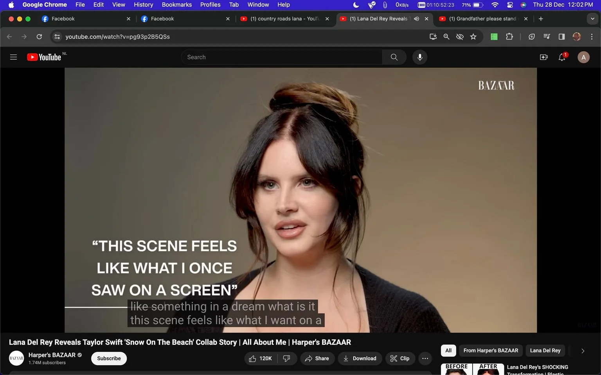Select the From Harper's BAZAAR chip
Viewport: 601px width, 375px height.
click(491, 350)
